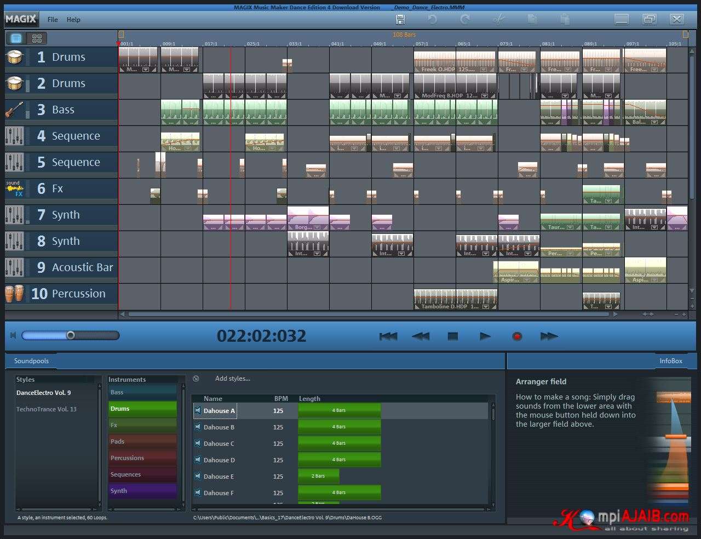Open dropdown on Freek O.HDP drum clip
This screenshot has width=701, height=539.
(483, 70)
